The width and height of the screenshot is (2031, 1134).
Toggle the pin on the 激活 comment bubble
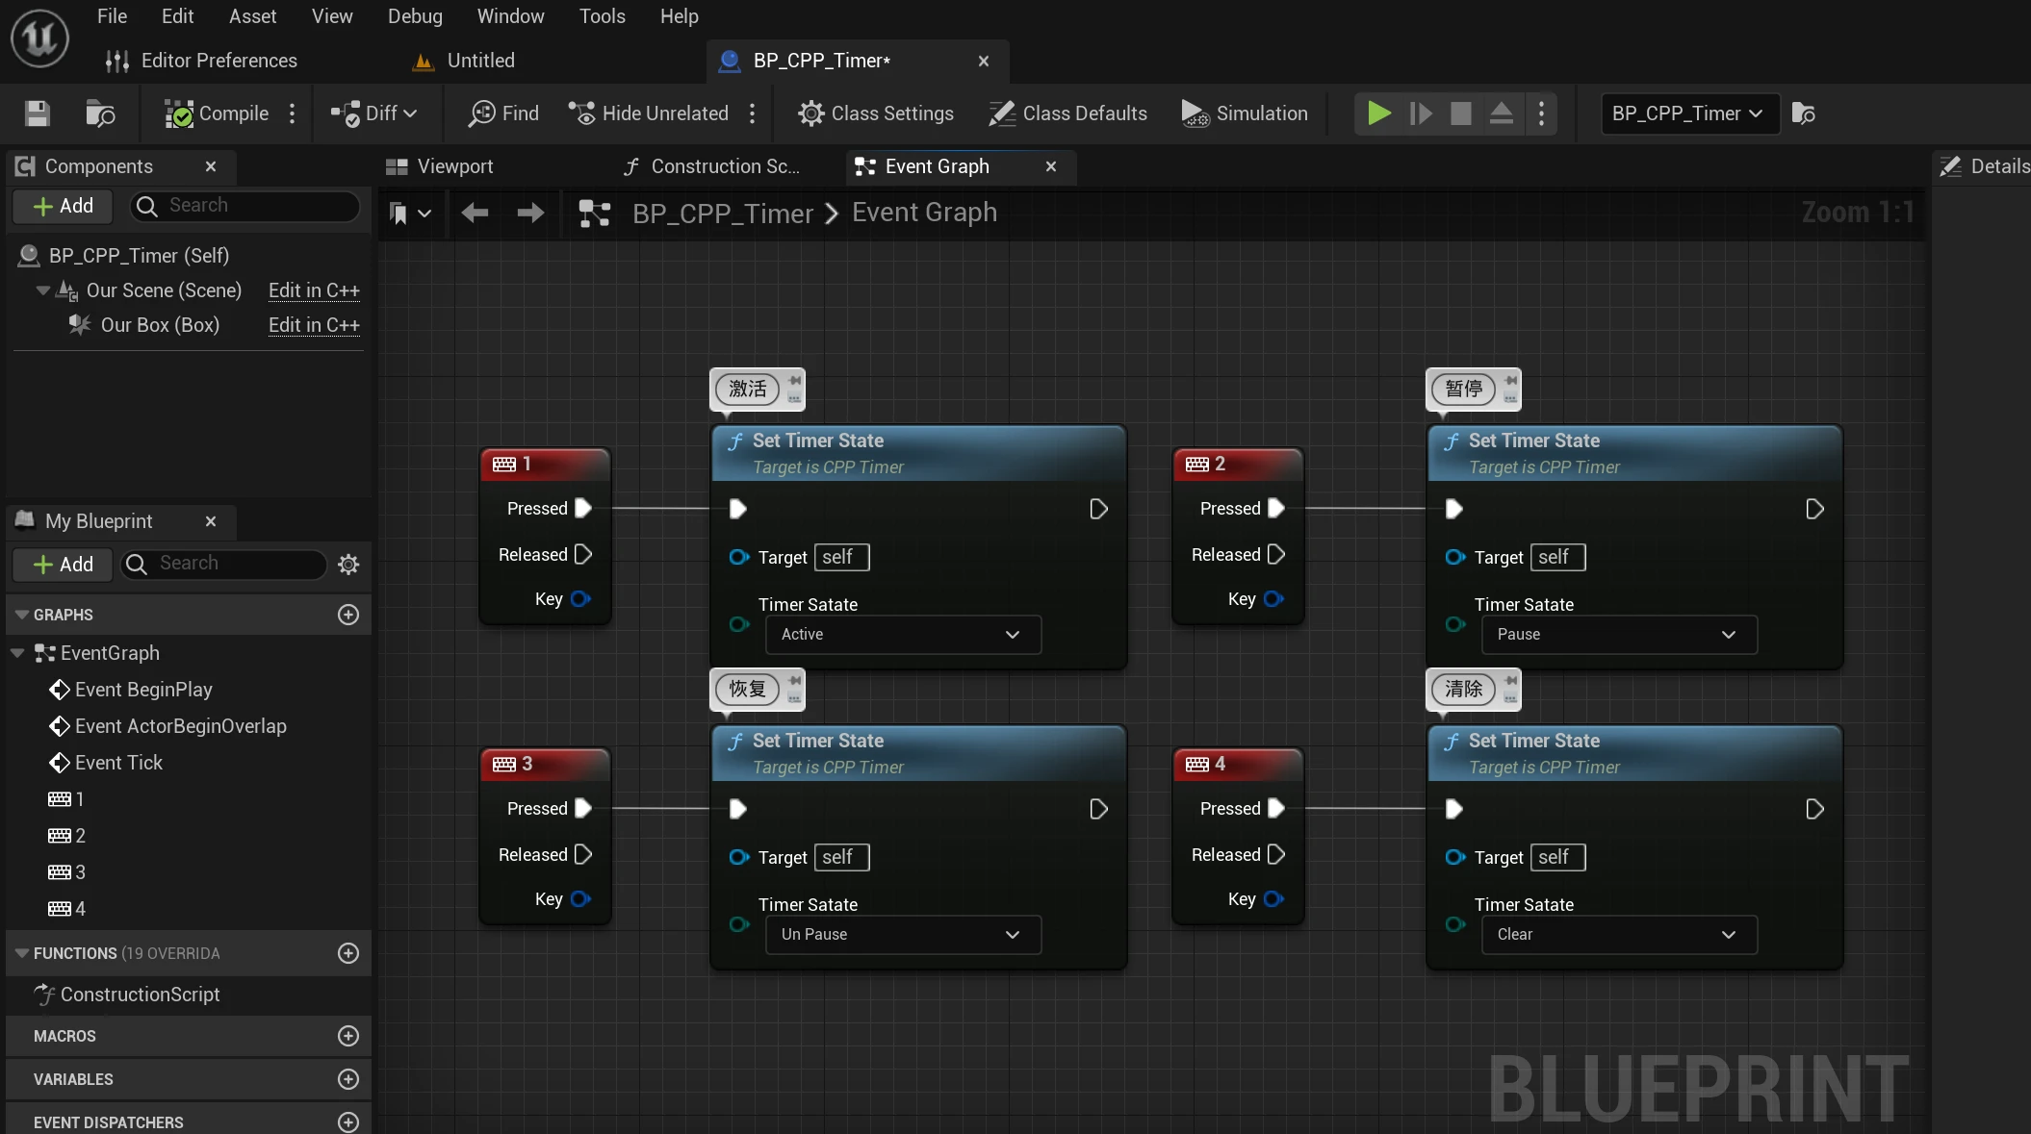795,381
